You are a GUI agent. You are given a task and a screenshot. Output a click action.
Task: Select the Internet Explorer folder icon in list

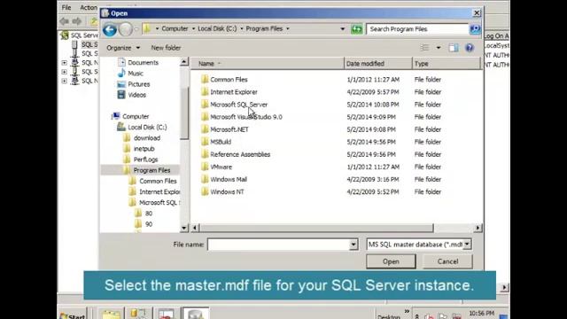[x=205, y=92]
